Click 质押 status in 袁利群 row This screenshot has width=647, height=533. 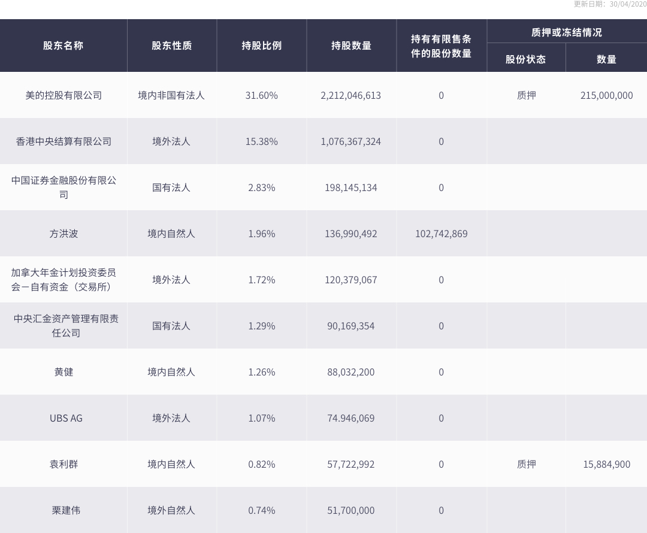pyautogui.click(x=527, y=464)
